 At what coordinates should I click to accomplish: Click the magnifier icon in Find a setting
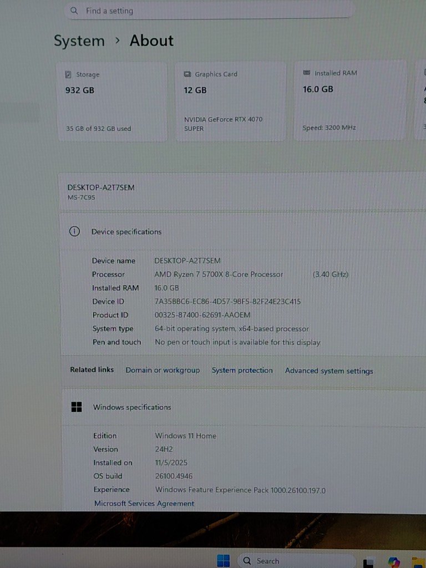click(x=74, y=11)
